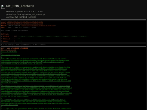147x110 pixels.
Task: Open main.c in the diffstat table
Action: coord(6,41)
